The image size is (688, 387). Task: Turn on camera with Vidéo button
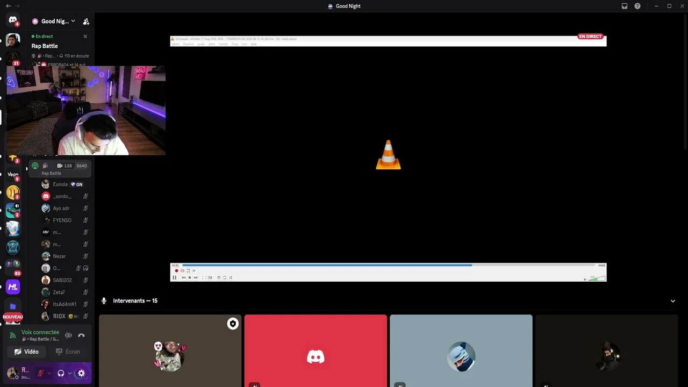point(27,352)
